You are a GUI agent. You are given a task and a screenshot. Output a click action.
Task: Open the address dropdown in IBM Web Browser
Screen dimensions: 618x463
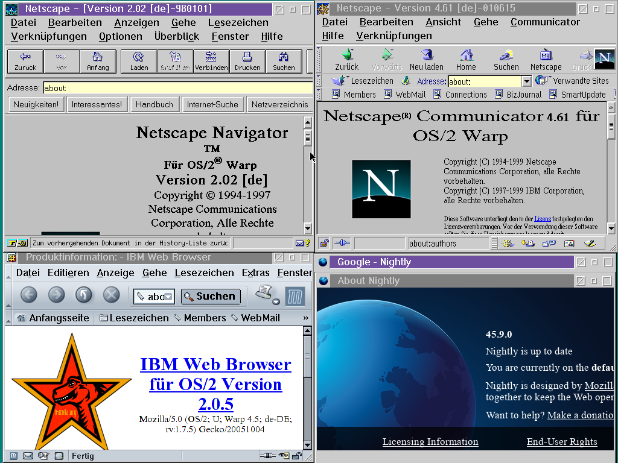169,297
